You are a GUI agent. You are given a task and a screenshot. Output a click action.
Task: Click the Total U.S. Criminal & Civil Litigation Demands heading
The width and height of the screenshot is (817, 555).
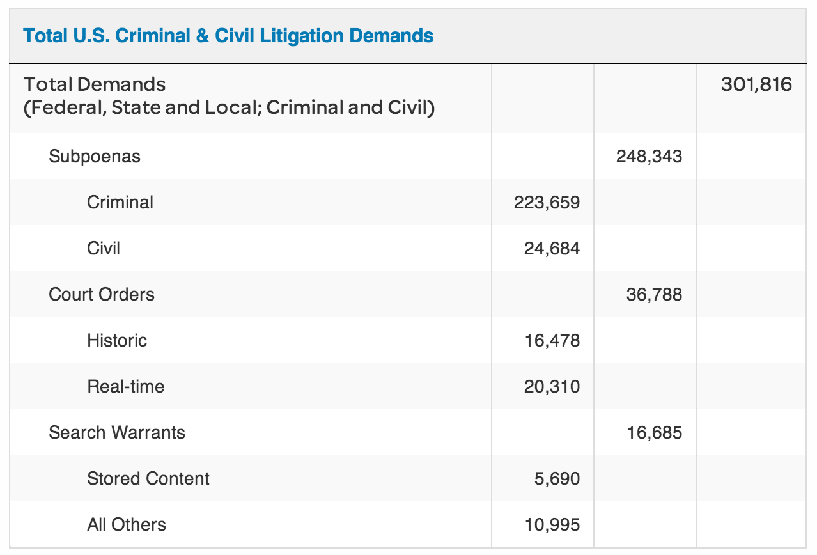228,35
